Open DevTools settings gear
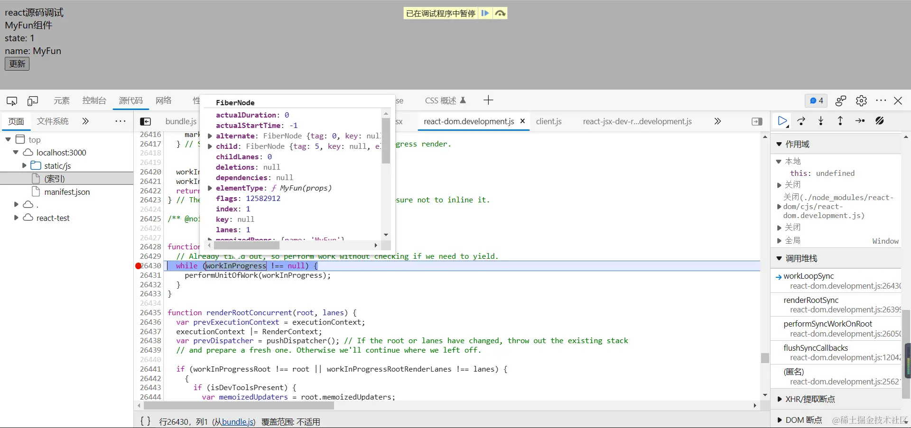 tap(861, 100)
